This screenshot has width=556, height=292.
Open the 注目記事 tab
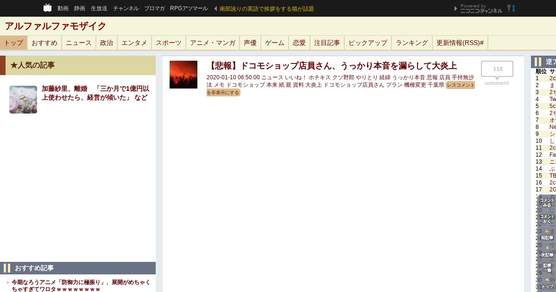click(x=327, y=43)
